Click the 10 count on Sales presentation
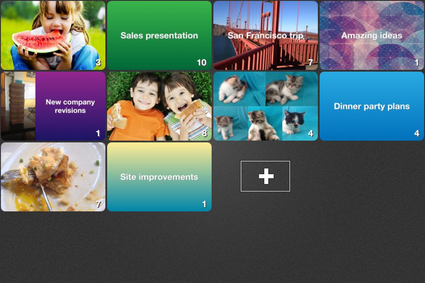 [x=202, y=62]
